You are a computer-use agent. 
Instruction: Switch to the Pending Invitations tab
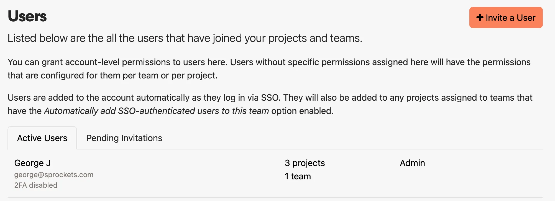[124, 138]
